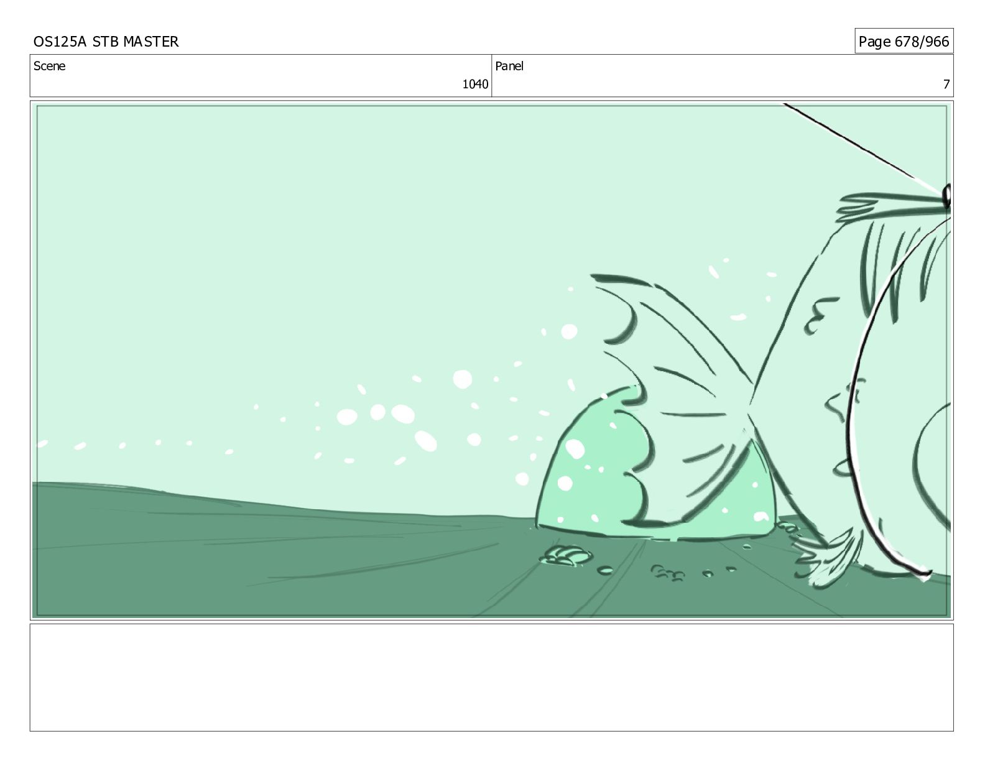
Task: Click the 'Scene' label
Action: pos(49,66)
